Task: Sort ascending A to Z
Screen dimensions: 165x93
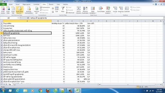Action: 53,8
